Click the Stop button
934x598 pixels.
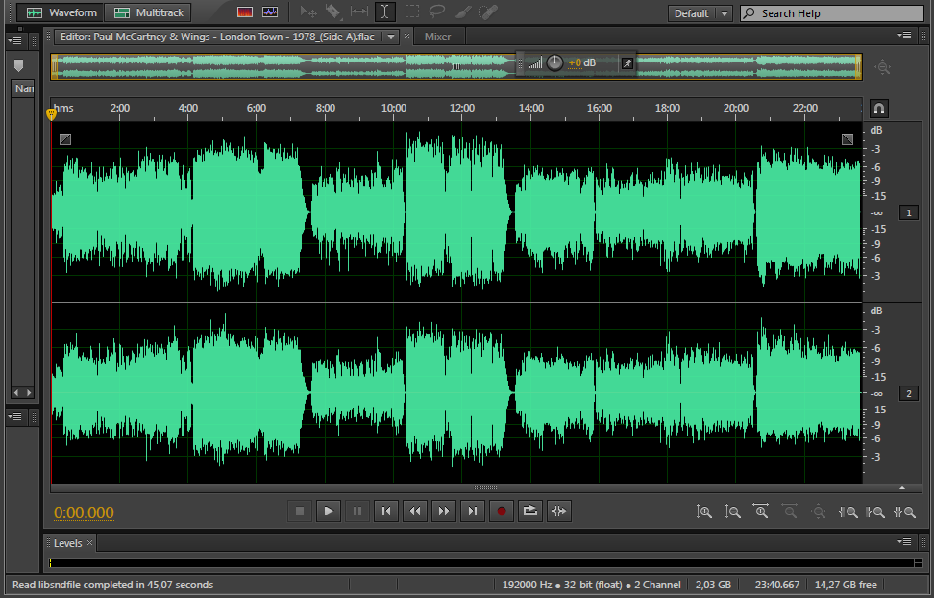pyautogui.click(x=300, y=511)
